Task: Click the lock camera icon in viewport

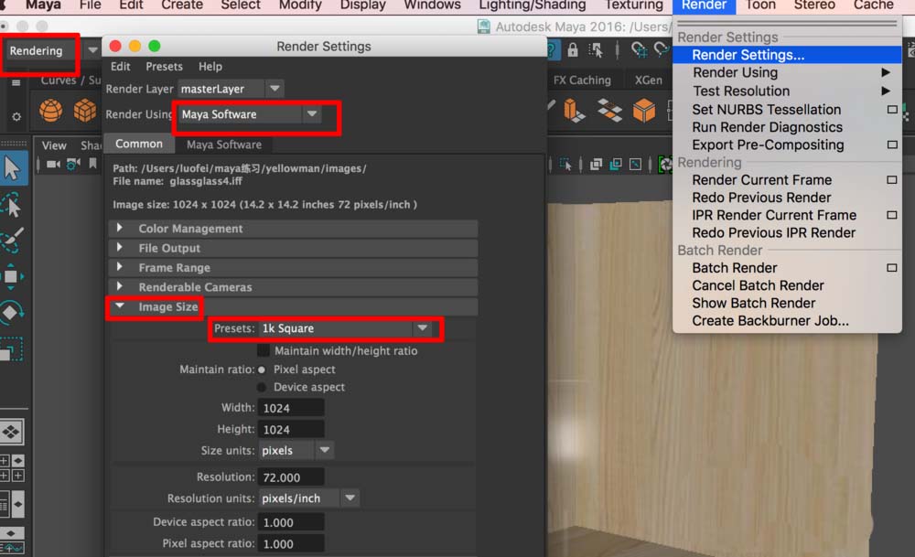Action: pyautogui.click(x=73, y=165)
